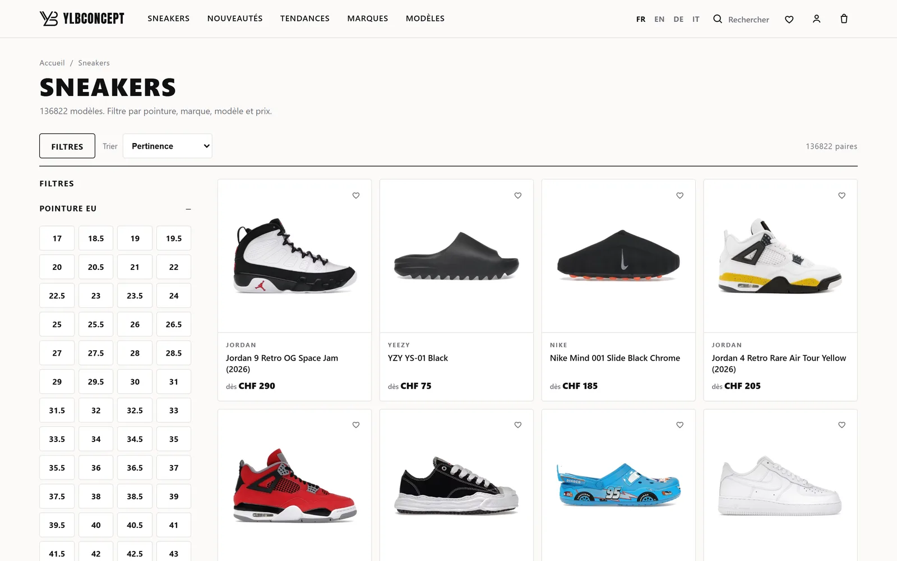
Task: Open the wishlist heart in the header
Action: click(x=789, y=20)
